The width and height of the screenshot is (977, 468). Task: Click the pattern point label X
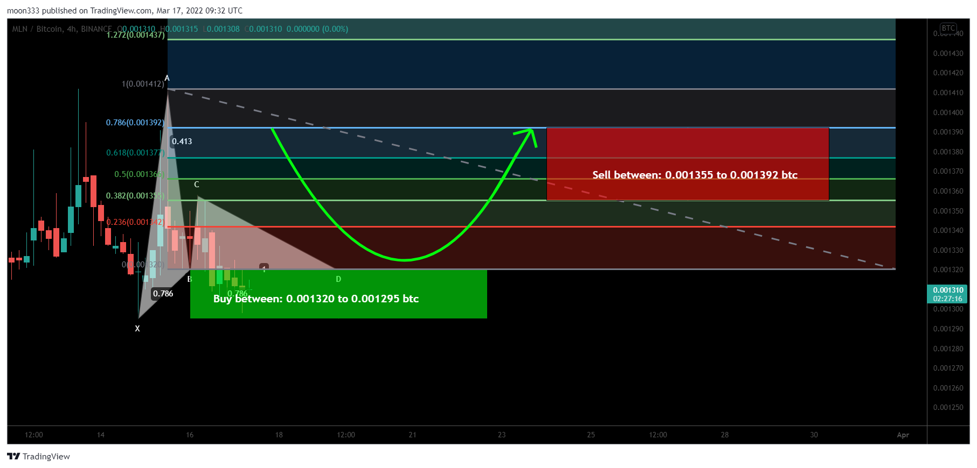click(x=137, y=329)
